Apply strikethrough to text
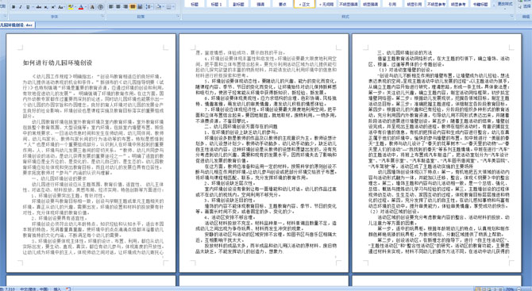 pos(39,7)
